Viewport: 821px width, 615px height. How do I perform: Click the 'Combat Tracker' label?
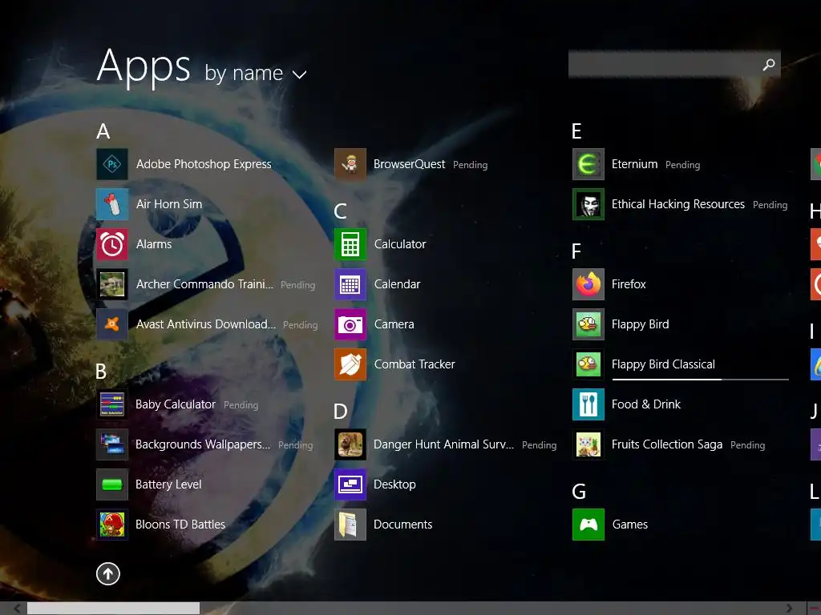[415, 364]
